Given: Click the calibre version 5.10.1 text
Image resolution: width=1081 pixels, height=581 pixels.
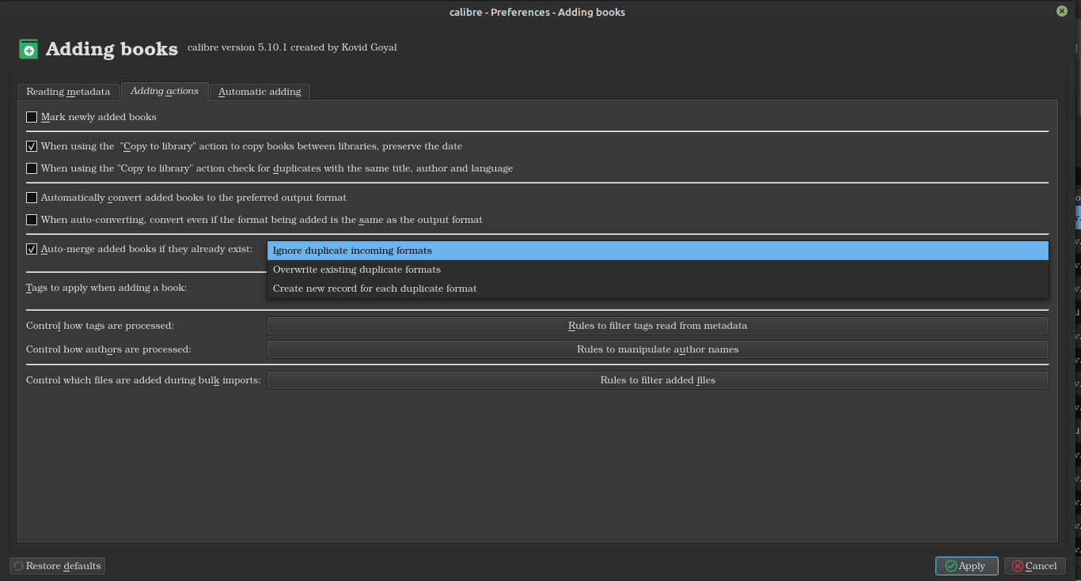Looking at the screenshot, I should click(x=292, y=47).
